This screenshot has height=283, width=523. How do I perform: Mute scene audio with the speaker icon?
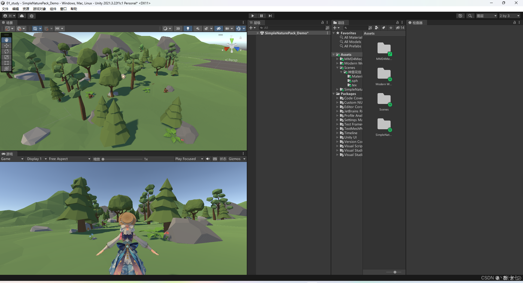[x=198, y=28]
